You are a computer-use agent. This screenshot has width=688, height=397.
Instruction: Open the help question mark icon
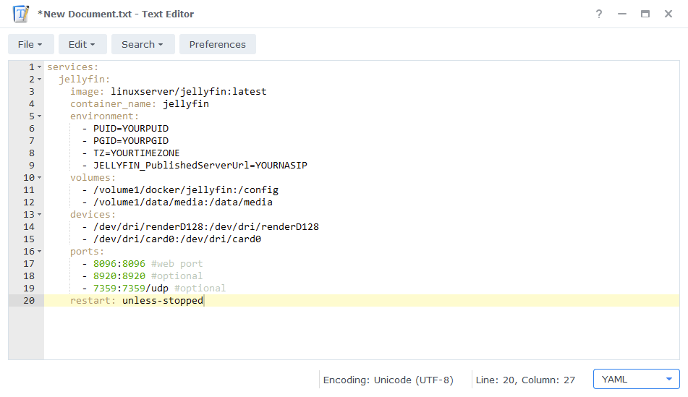[x=599, y=14]
